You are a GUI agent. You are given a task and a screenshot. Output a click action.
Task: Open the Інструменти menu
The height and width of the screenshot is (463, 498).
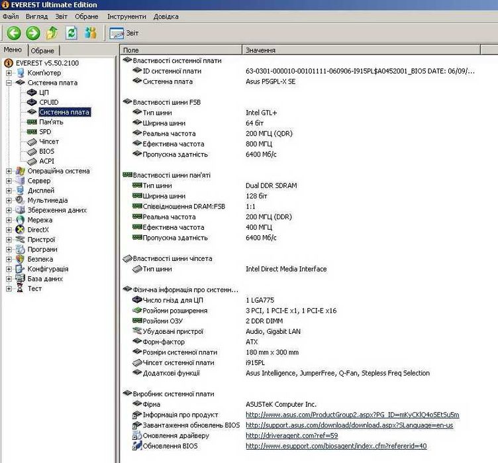[x=126, y=16]
